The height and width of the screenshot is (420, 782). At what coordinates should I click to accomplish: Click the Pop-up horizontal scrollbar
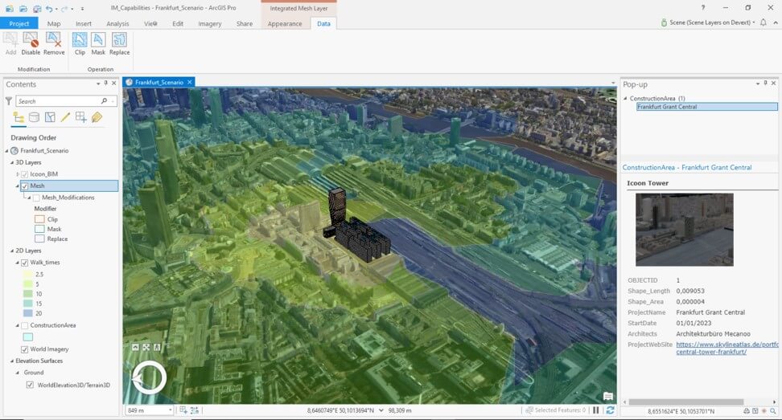tap(685, 402)
